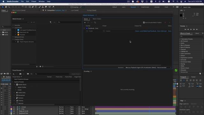Click Dropbox icon in macOS menu bar
The width and height of the screenshot is (204, 115).
142,1
